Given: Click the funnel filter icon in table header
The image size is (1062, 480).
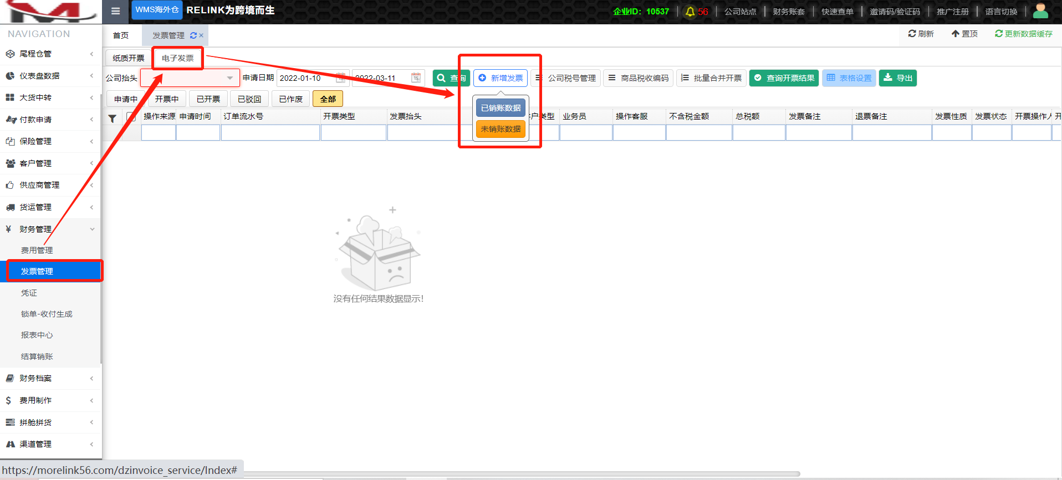Looking at the screenshot, I should [112, 118].
